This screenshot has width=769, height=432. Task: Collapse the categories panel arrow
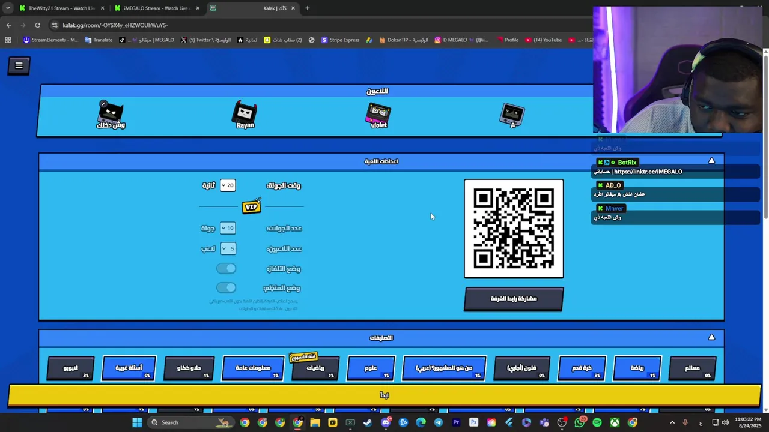pyautogui.click(x=711, y=337)
